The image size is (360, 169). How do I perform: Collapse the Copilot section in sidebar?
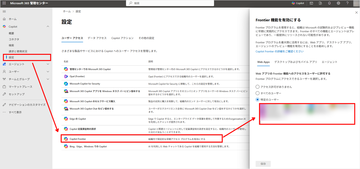(48, 27)
